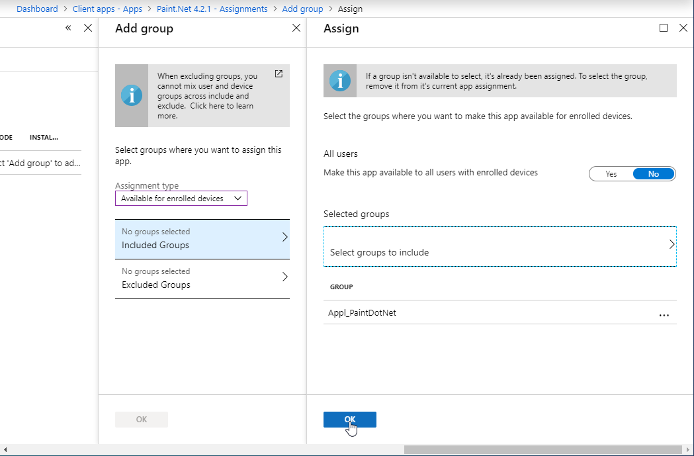Click the horizontal scrollbar at bottom
Viewport: 694px width, 456px height.
tap(542, 450)
